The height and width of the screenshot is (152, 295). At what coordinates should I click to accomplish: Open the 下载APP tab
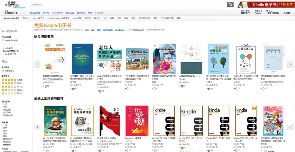26,18
